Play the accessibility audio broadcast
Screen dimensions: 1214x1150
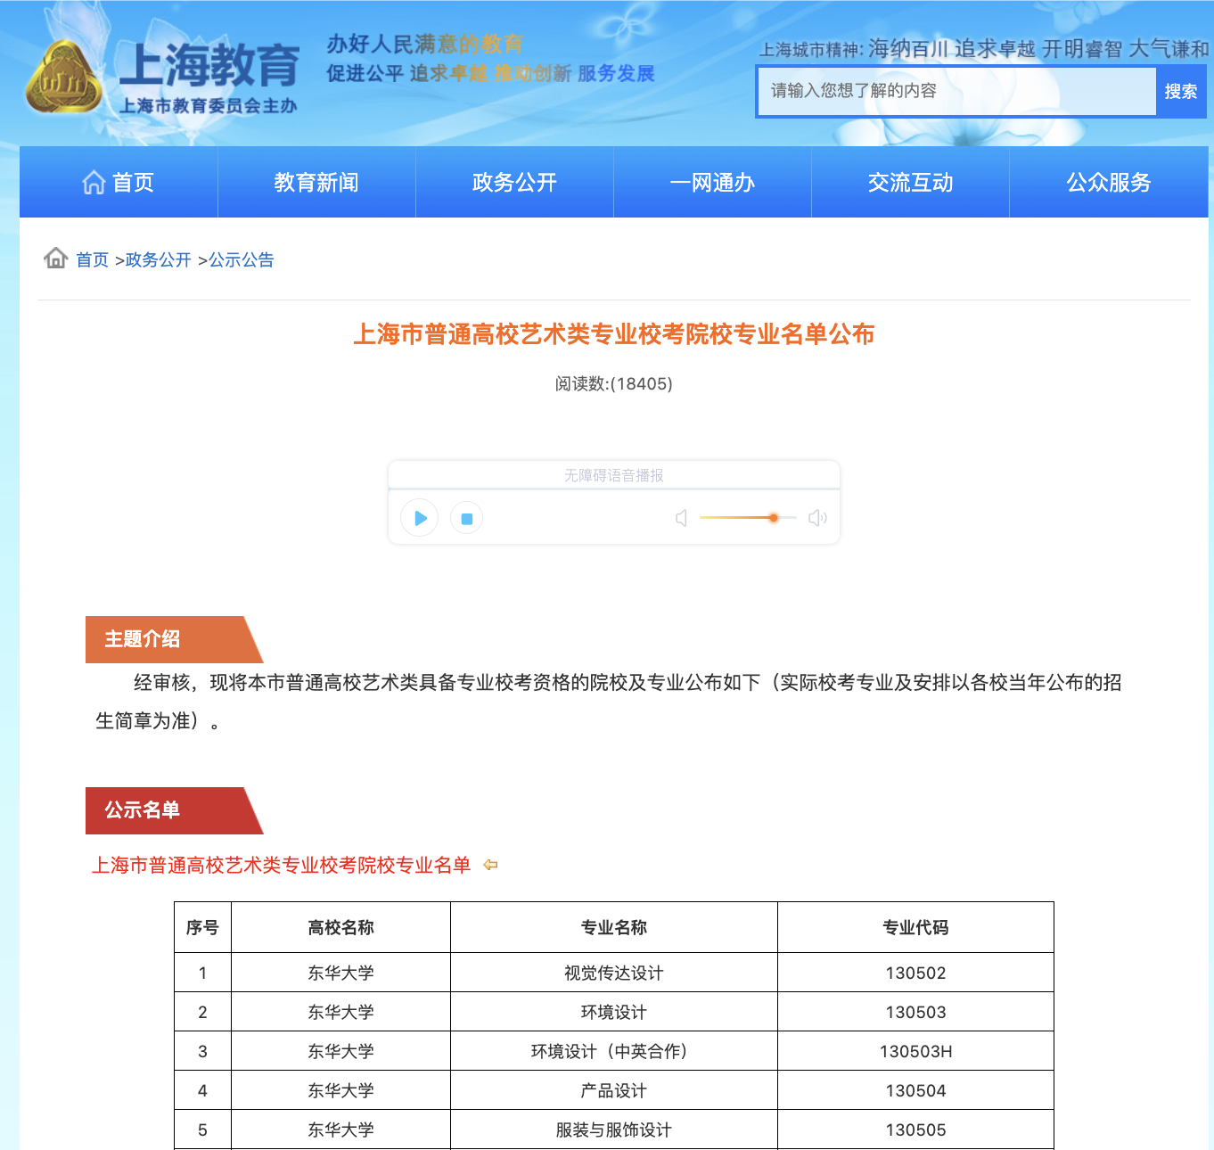(x=420, y=518)
